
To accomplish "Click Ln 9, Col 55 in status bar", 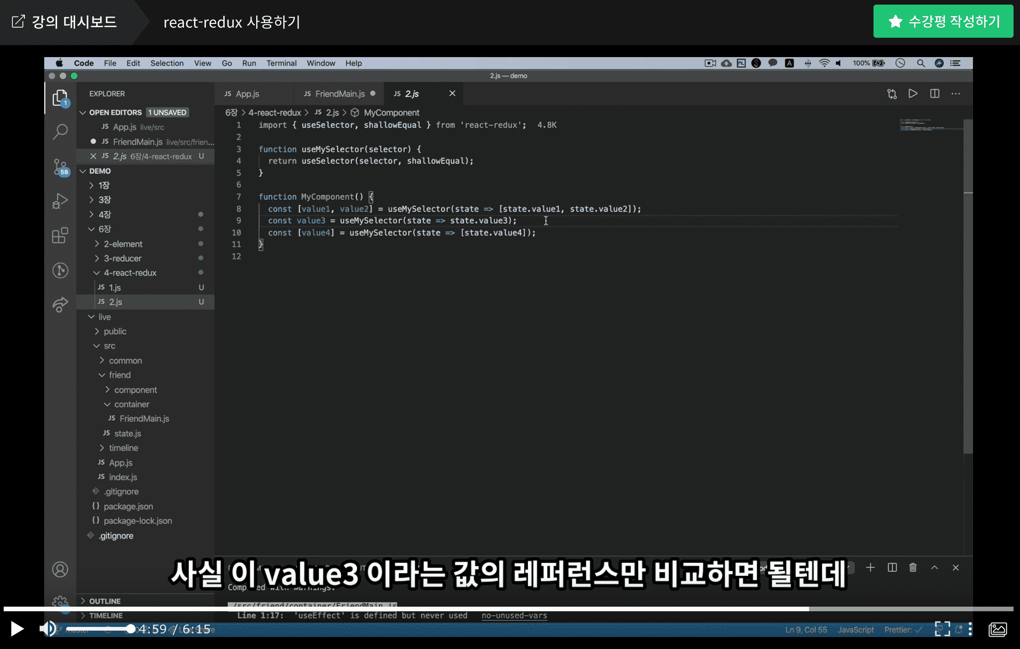I will coord(806,630).
